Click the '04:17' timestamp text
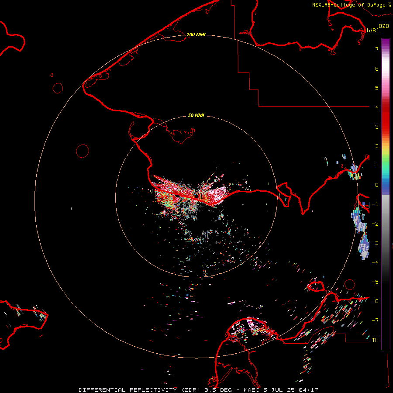 pyautogui.click(x=309, y=390)
